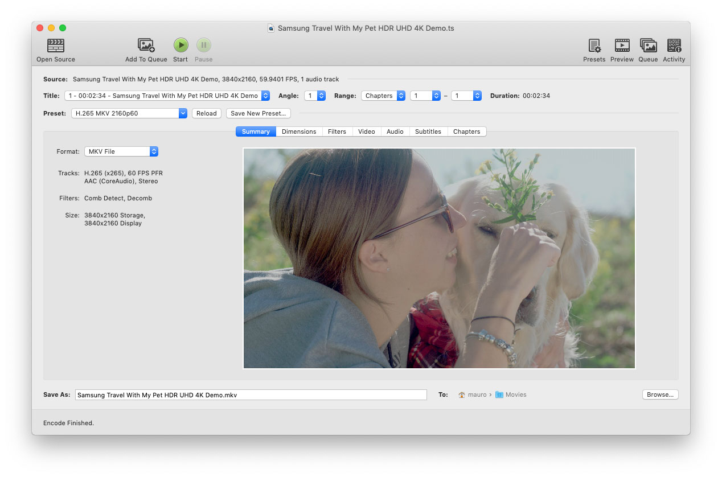Screen dimensions: 722x477
Task: Click the Add To Queue icon
Action: pyautogui.click(x=146, y=46)
